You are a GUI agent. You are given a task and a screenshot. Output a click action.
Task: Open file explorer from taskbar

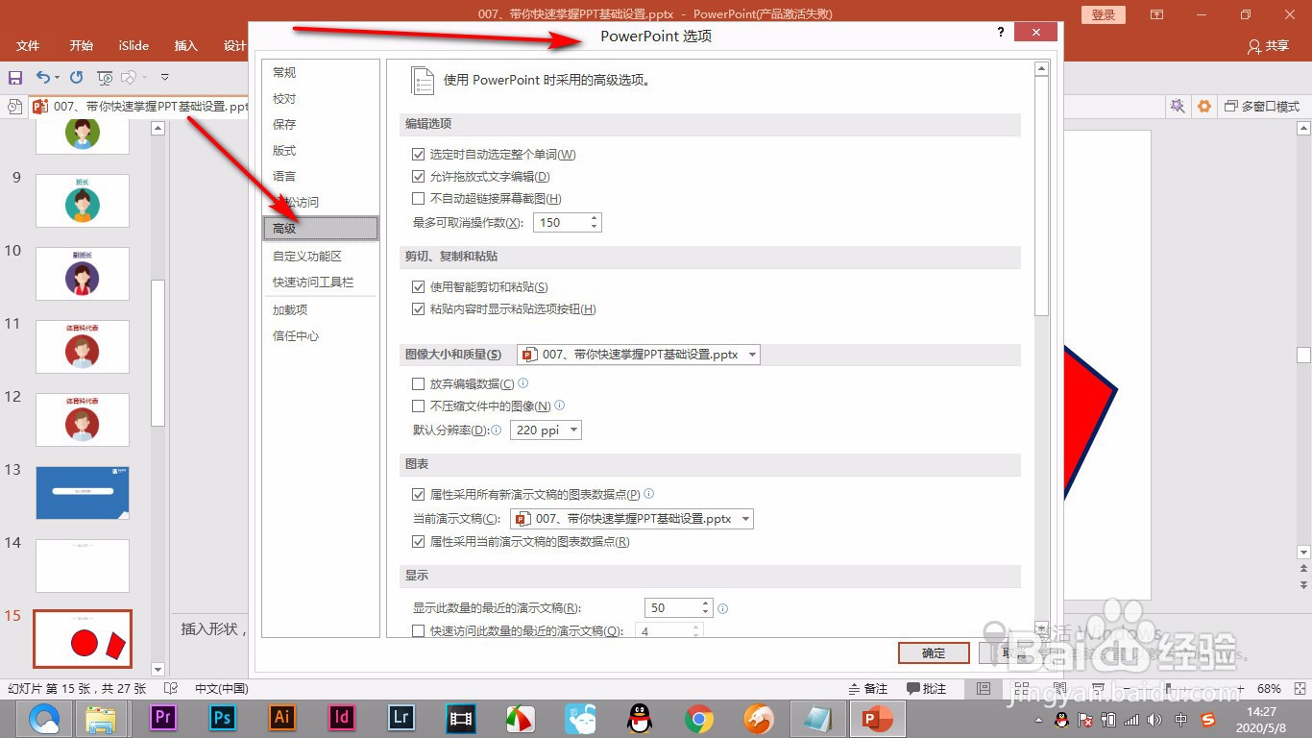click(101, 718)
